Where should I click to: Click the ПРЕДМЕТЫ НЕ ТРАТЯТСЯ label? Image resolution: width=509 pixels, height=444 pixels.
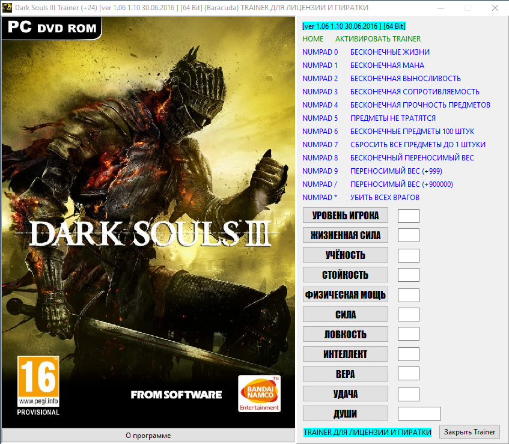[393, 118]
